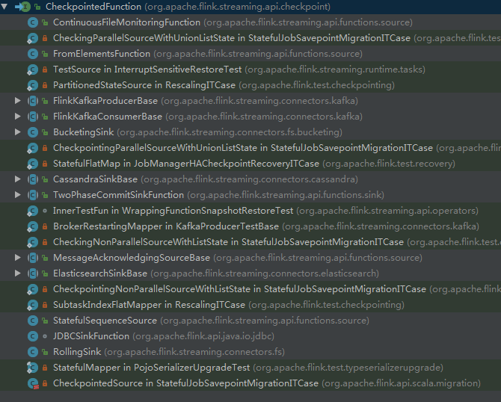
Task: Click the ElasticsearchSinkBase class name
Action: click(100, 273)
